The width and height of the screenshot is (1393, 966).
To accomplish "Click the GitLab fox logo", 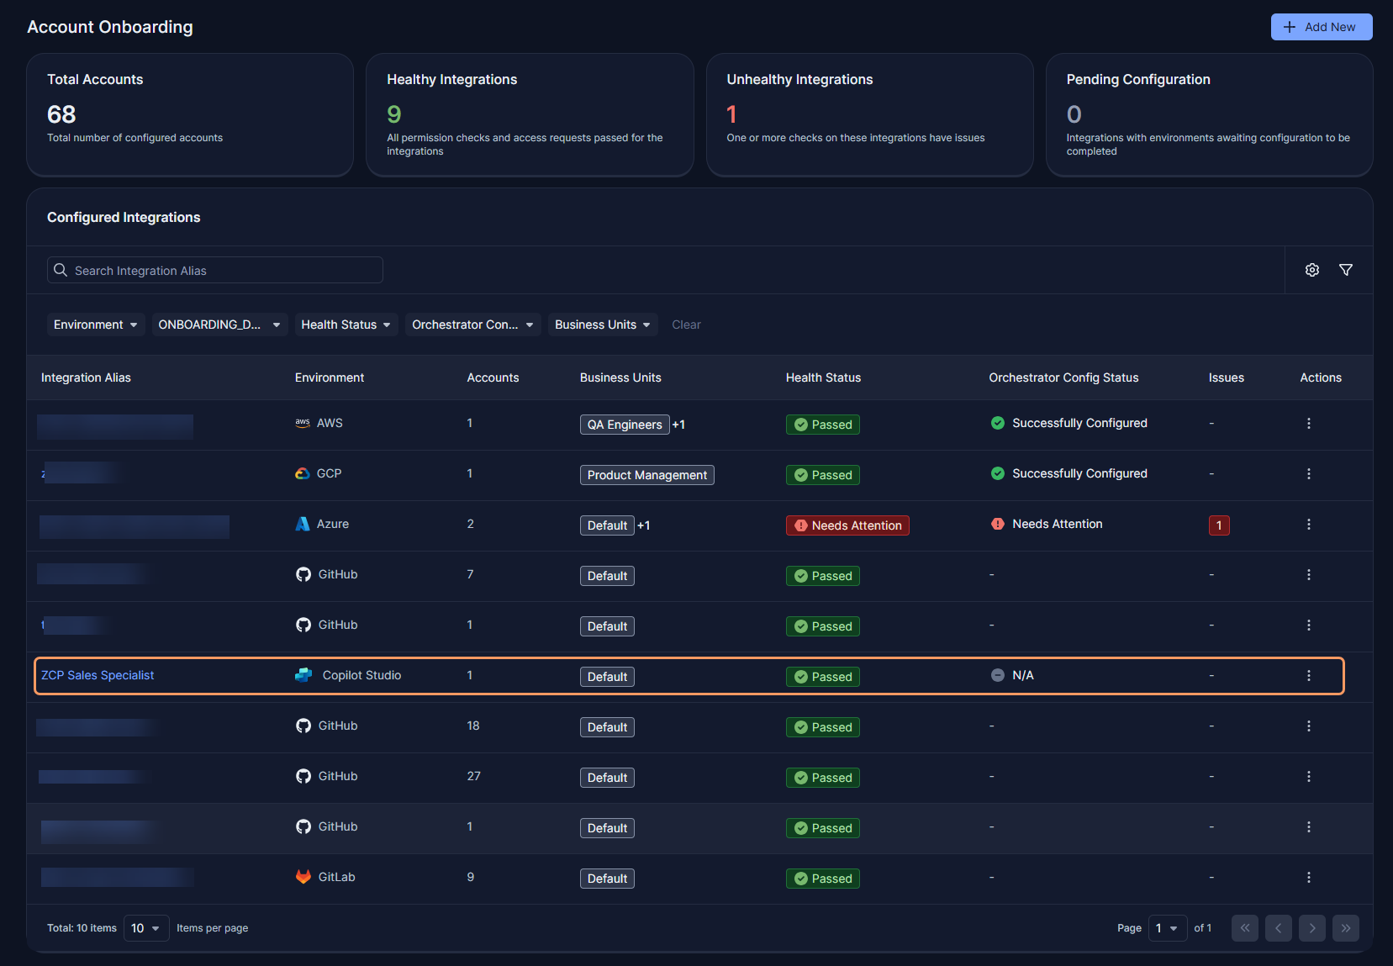I will click(303, 877).
